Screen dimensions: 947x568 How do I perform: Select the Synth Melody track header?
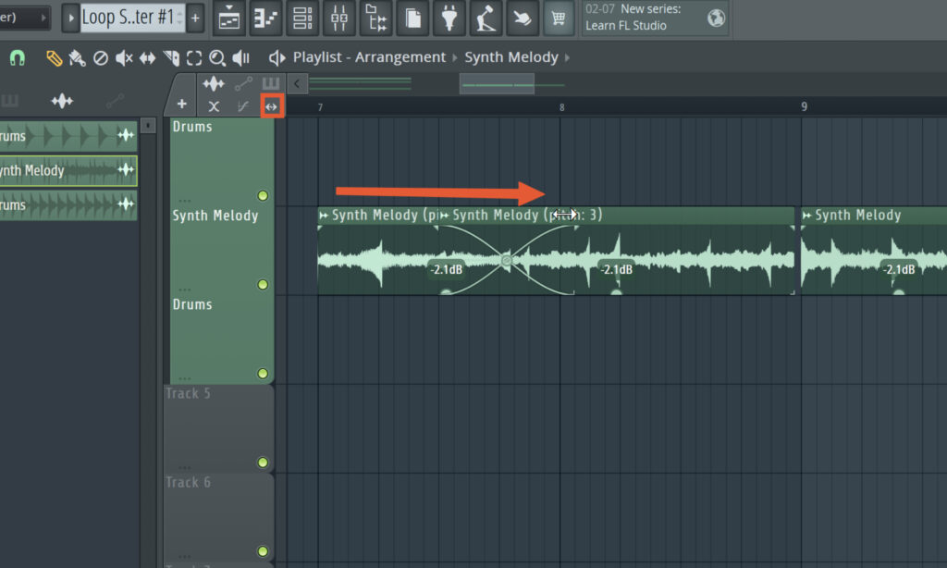(x=221, y=250)
